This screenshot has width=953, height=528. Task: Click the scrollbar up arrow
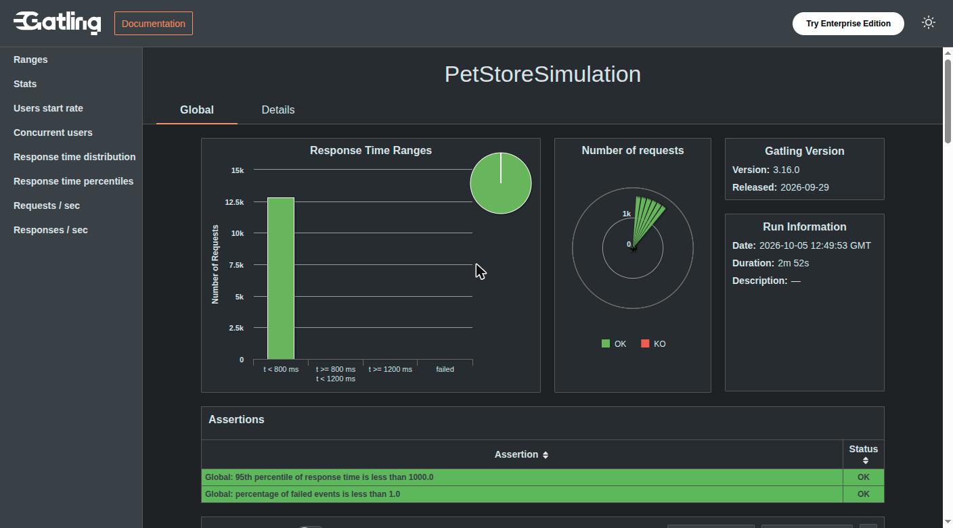(x=948, y=52)
